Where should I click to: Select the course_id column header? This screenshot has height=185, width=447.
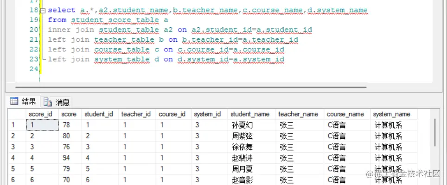click(173, 114)
